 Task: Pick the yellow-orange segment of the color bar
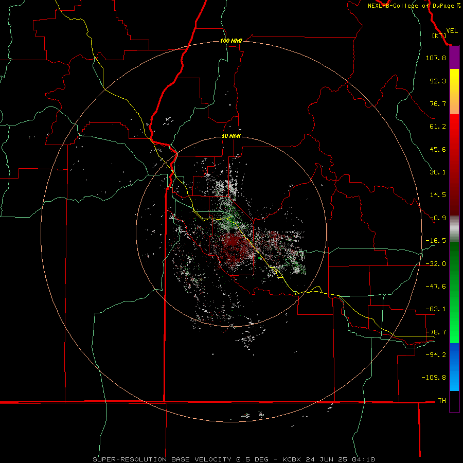[x=454, y=92]
